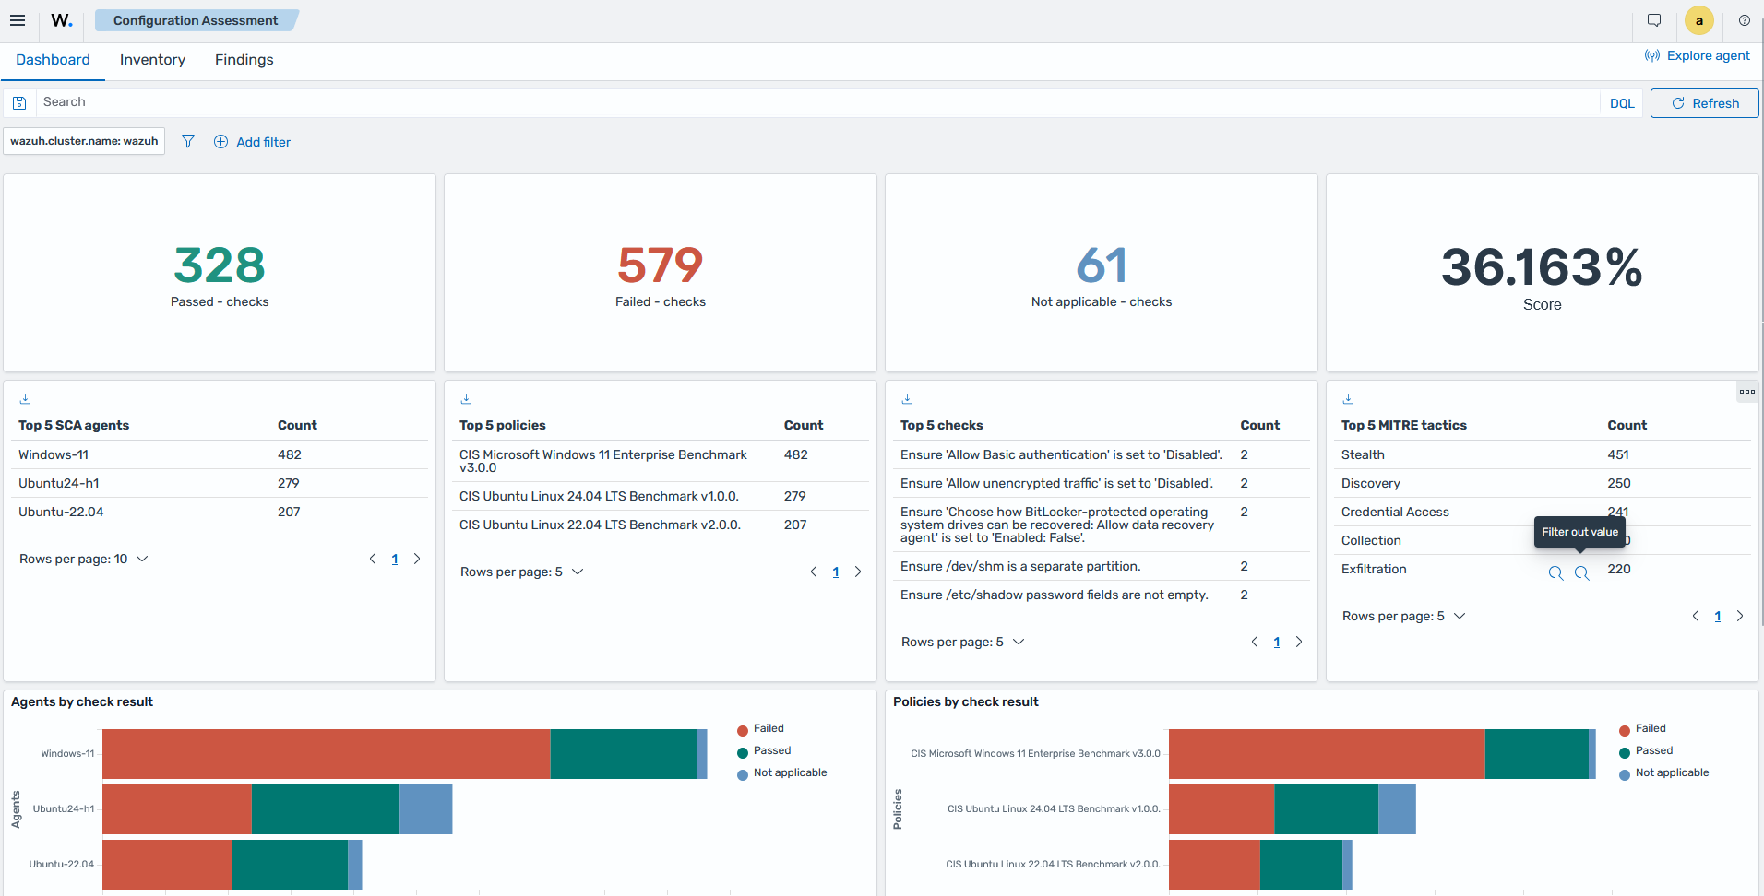Download Top 5 policies table

click(x=467, y=399)
